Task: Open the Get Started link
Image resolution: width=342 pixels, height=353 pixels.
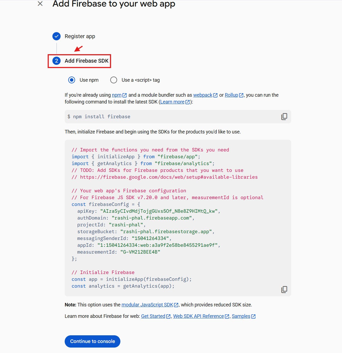Action: pyautogui.click(x=153, y=316)
